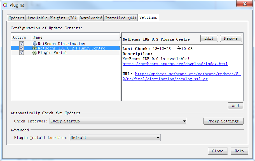255x161 pixels.
Task: Open the Downloaded tab
Action: 91,18
